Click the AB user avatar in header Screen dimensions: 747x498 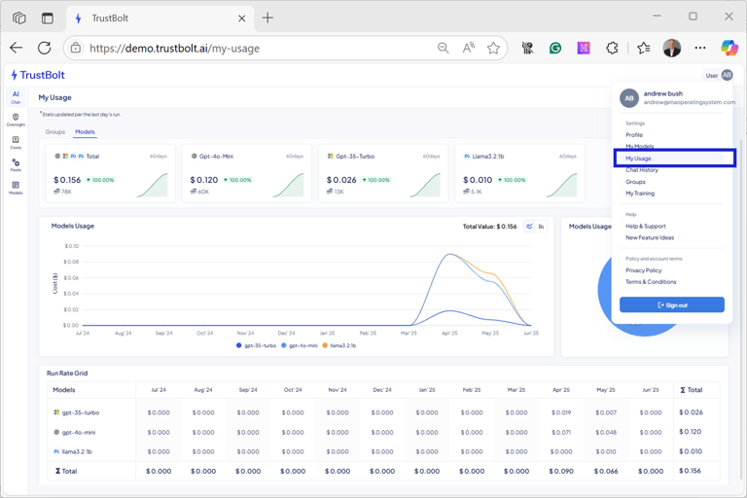coord(727,75)
